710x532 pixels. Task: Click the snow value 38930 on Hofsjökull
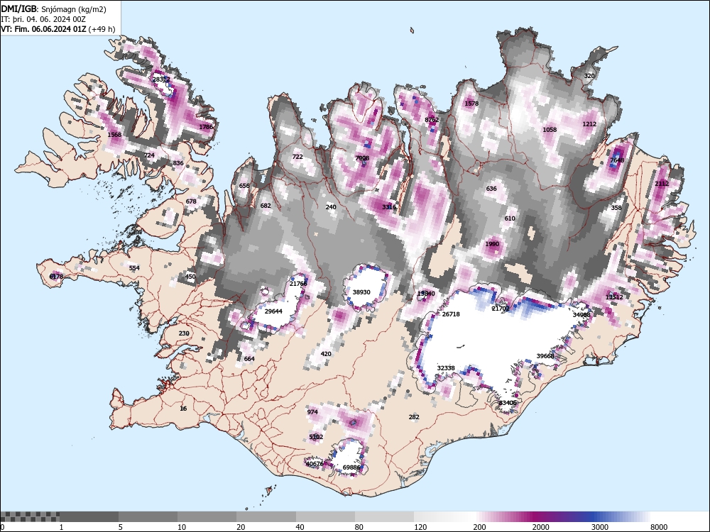361,292
